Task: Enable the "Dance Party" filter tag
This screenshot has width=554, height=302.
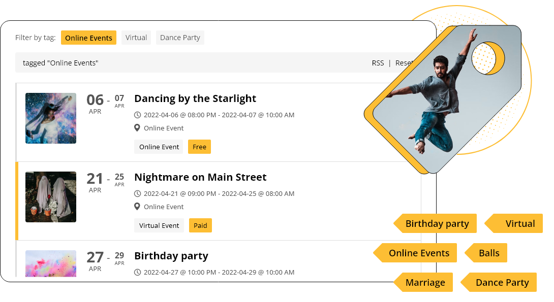Action: pyautogui.click(x=180, y=37)
